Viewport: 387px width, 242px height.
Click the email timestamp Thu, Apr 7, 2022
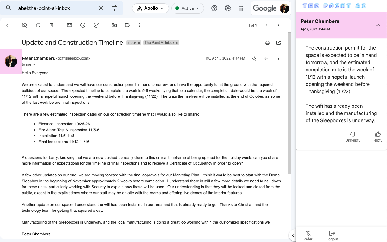coord(224,58)
